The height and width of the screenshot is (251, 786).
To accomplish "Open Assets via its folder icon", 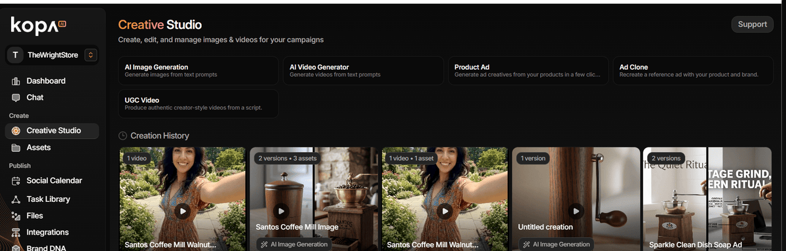I will [x=16, y=148].
